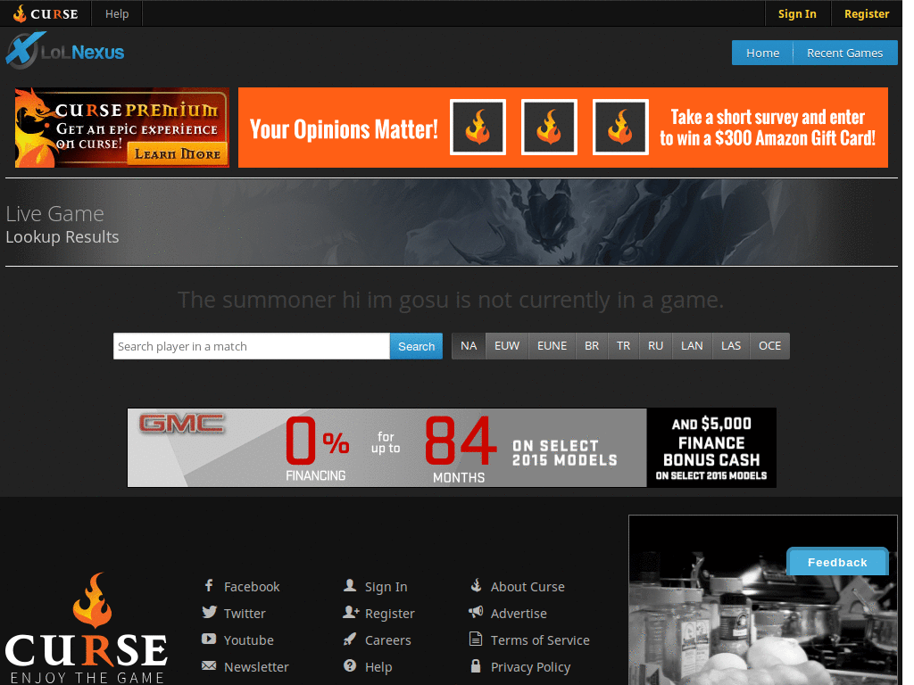This screenshot has height=685, width=914.
Task: Open the Youtube footer link
Action: pos(249,640)
